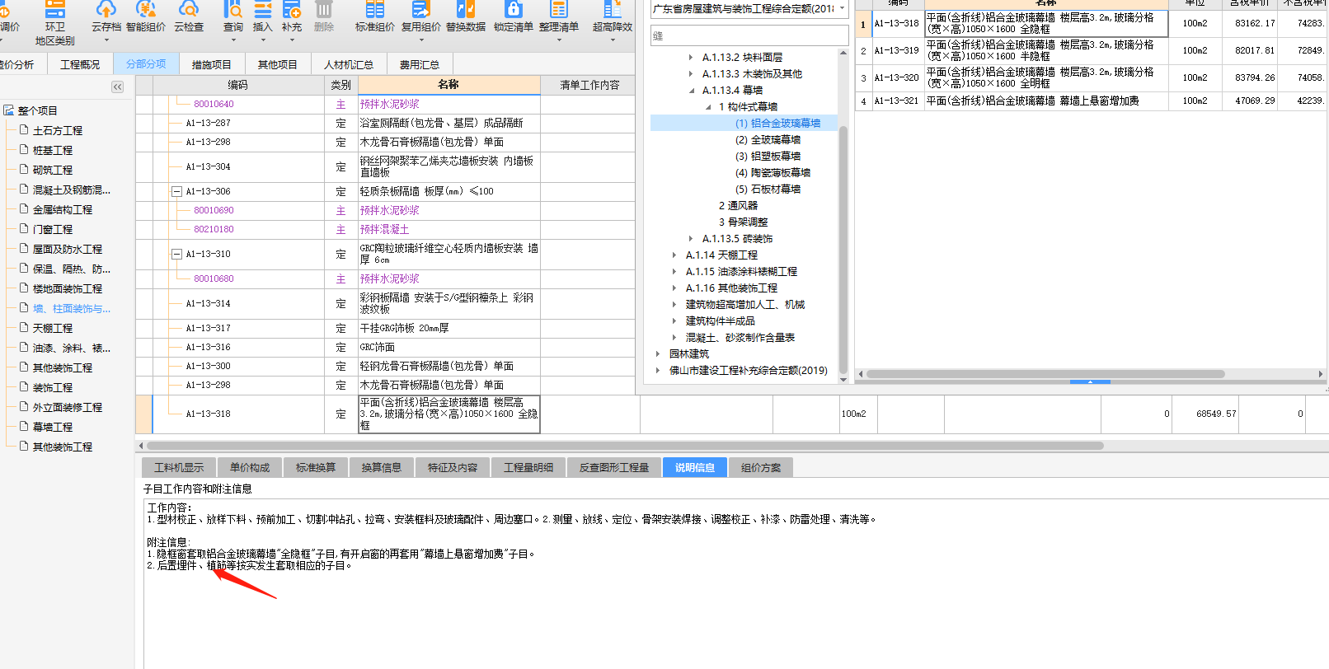Select 2 通风器 in quota tree
The width and height of the screenshot is (1329, 669).
pyautogui.click(x=738, y=205)
